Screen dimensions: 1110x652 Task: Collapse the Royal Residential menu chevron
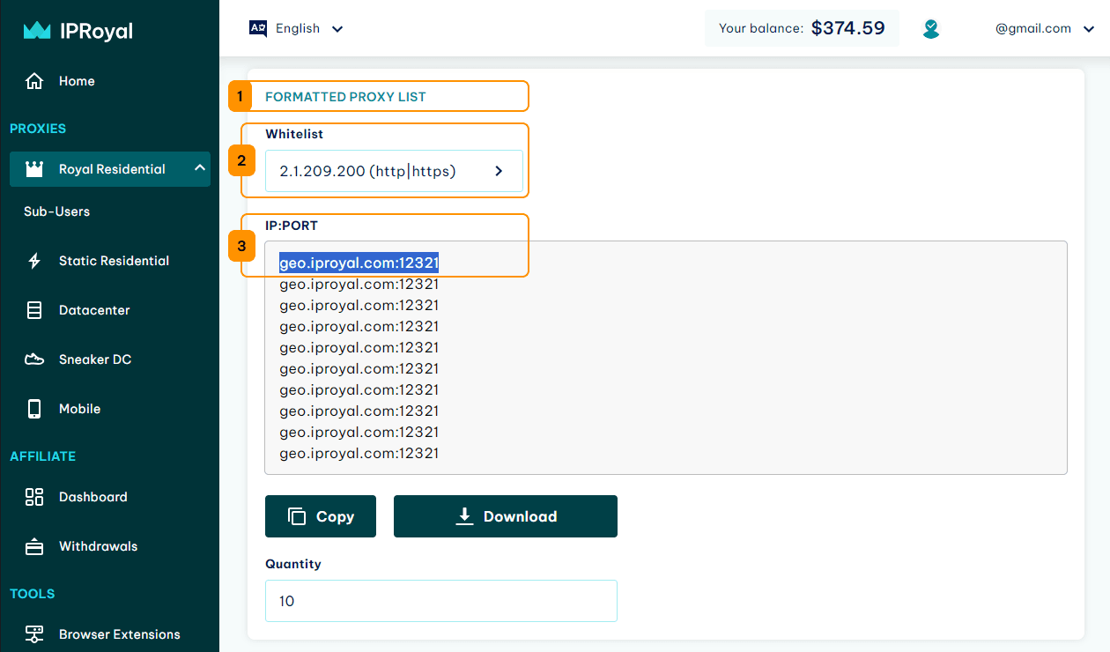(x=199, y=168)
